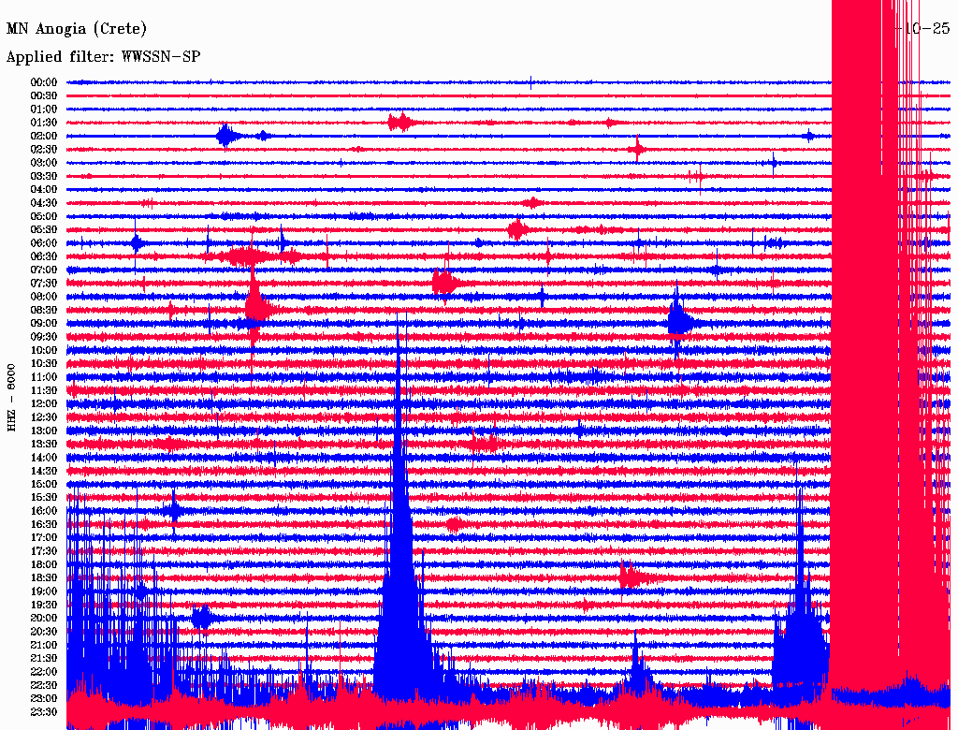Select the 23:00 time label
958x730 pixels.
point(44,698)
